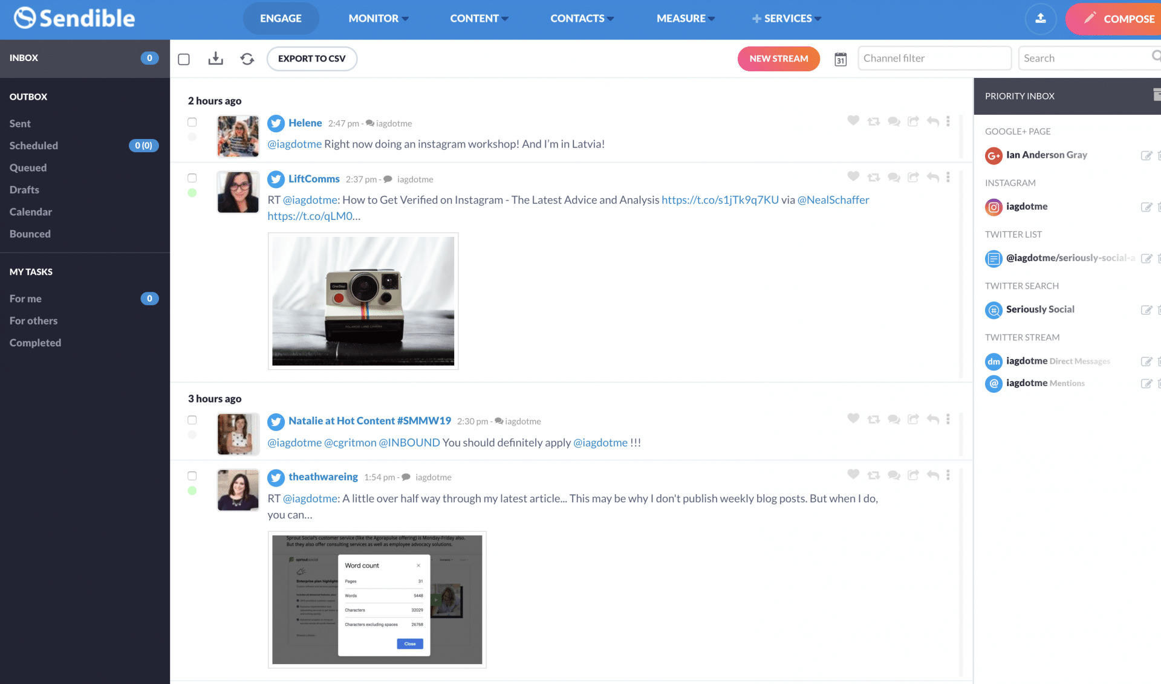The image size is (1161, 684).
Task: Select Contacts menu item
Action: 580,18
